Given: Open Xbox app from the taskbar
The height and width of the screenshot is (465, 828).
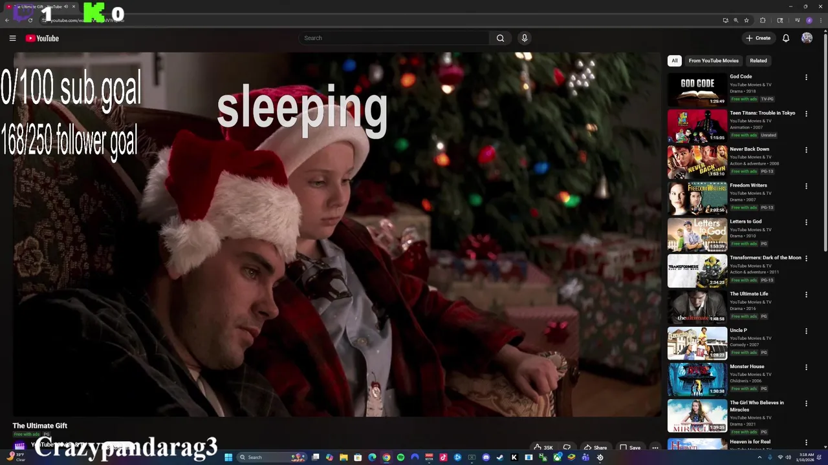Looking at the screenshot, I should coord(557,457).
